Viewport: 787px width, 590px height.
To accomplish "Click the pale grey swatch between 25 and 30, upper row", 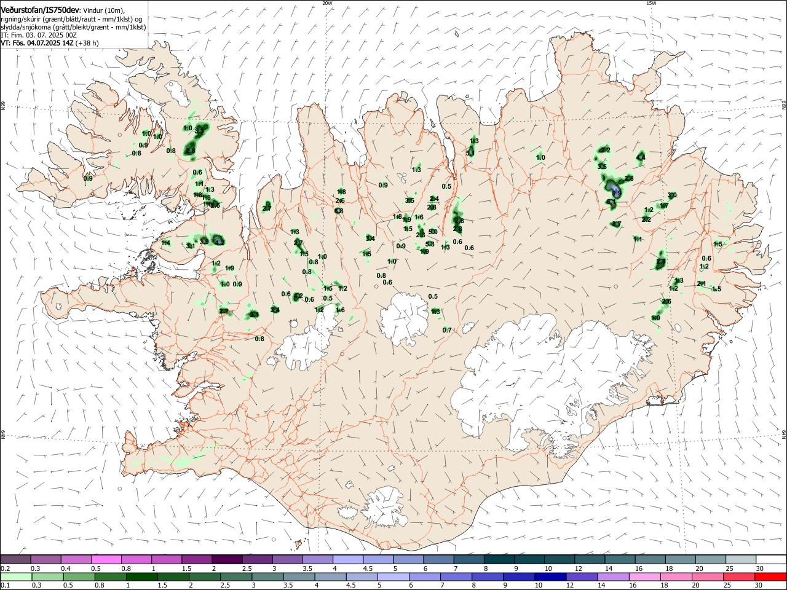I will [740, 560].
